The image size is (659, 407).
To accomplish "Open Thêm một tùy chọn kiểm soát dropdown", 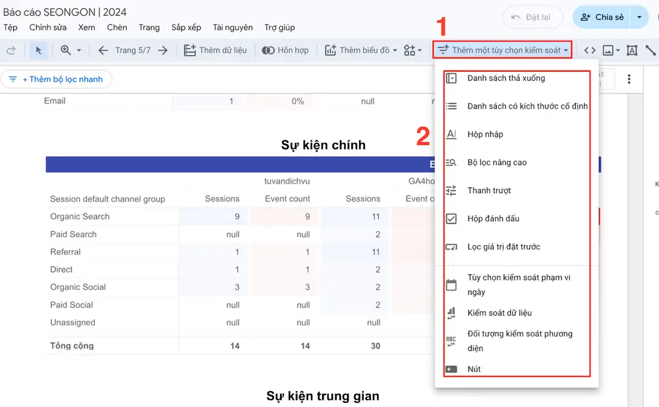I will click(502, 51).
